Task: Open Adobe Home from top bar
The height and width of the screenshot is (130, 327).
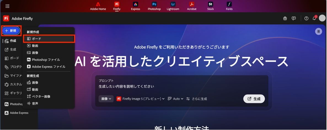Action: [x=98, y=6]
